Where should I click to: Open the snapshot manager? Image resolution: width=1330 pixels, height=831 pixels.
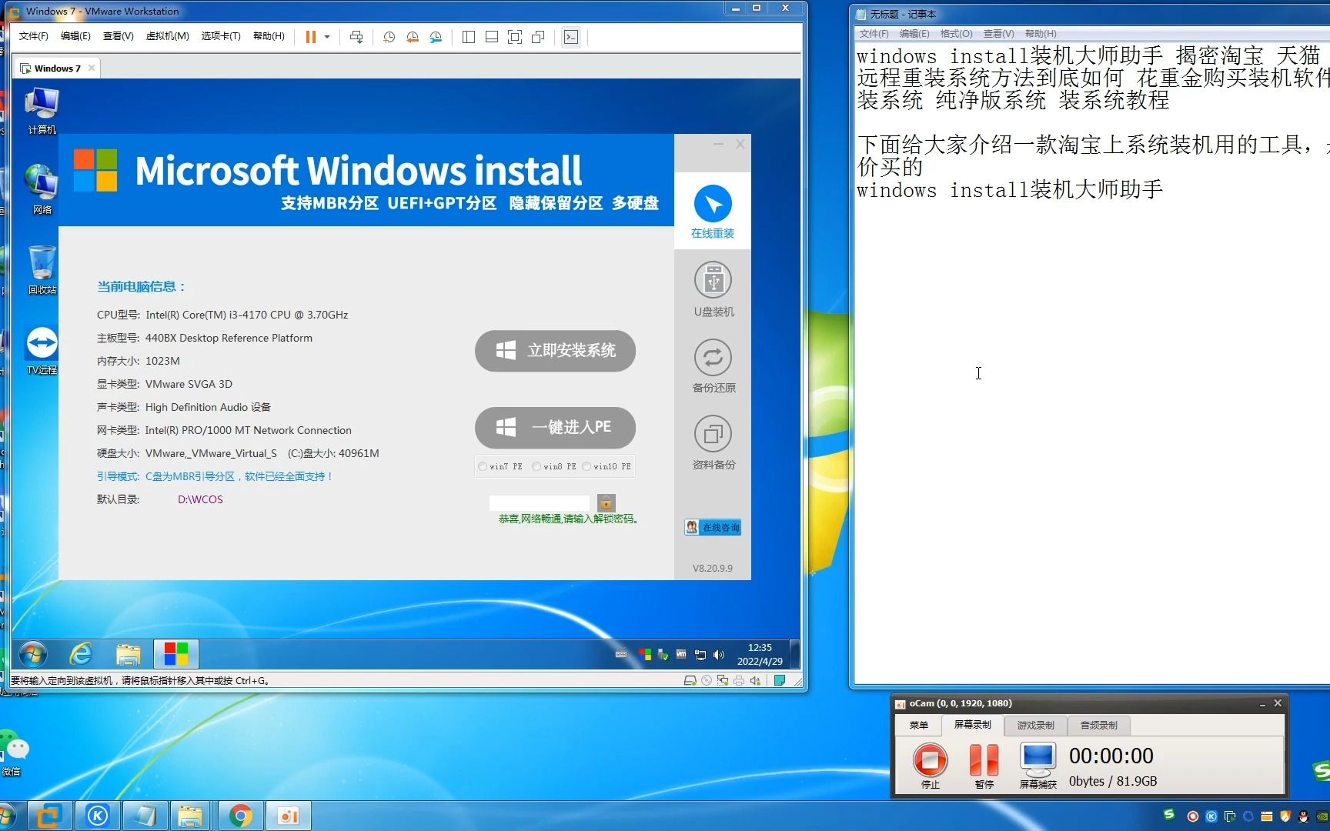tap(436, 37)
